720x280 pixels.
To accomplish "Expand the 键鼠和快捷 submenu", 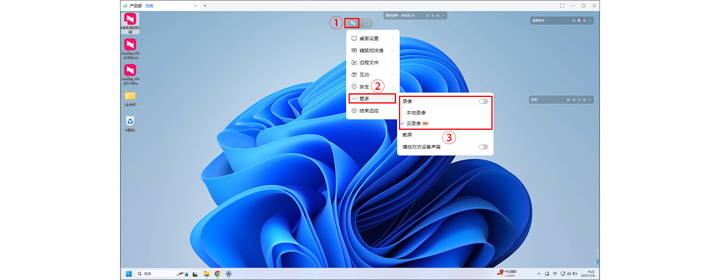I will (x=372, y=50).
